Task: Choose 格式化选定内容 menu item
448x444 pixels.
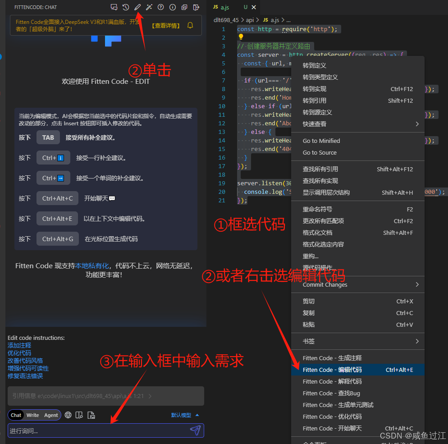Action: [358, 245]
